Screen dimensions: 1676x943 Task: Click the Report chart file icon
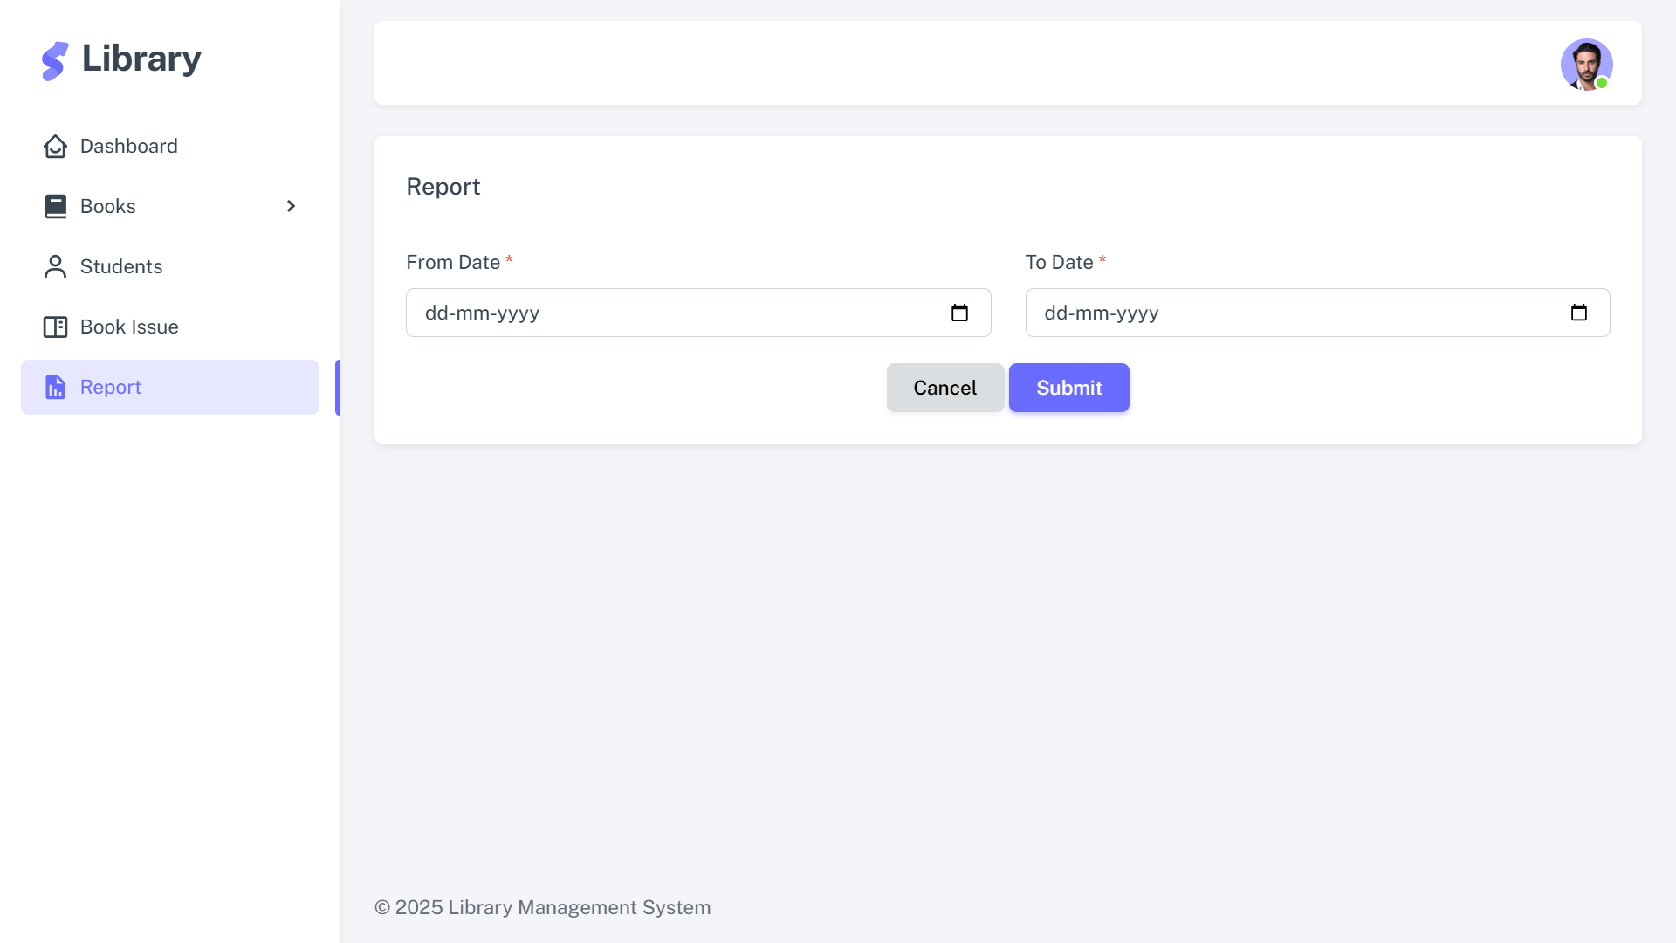point(55,387)
